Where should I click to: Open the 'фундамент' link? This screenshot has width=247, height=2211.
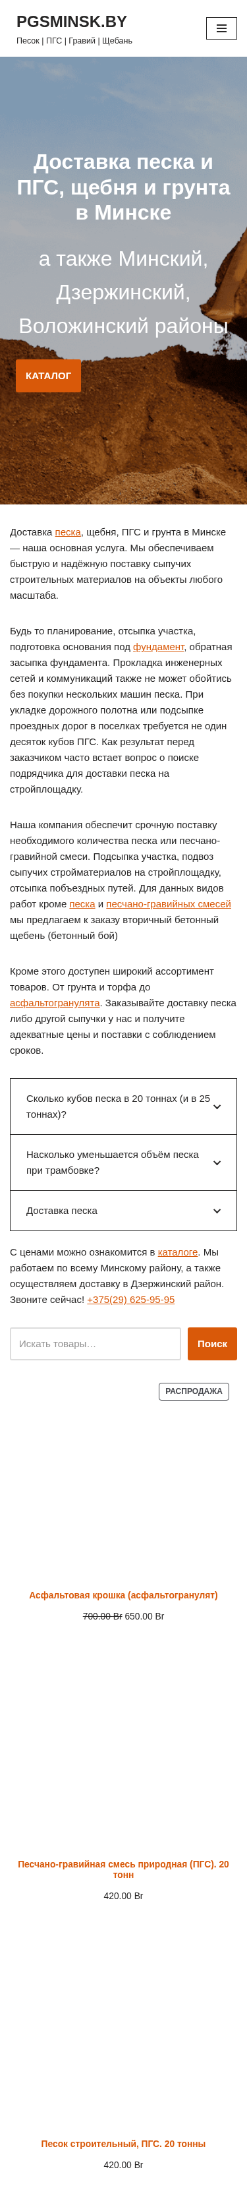(x=159, y=646)
